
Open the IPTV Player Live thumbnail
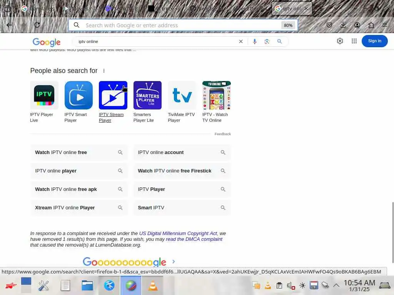[44, 95]
